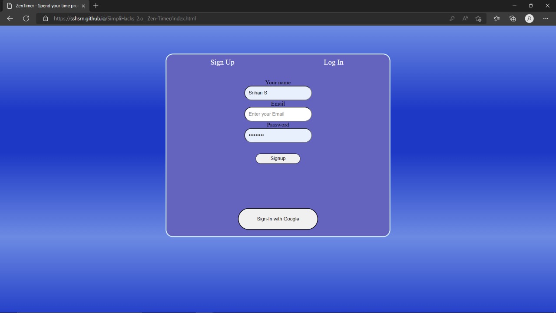Open a new browser tab

96,6
